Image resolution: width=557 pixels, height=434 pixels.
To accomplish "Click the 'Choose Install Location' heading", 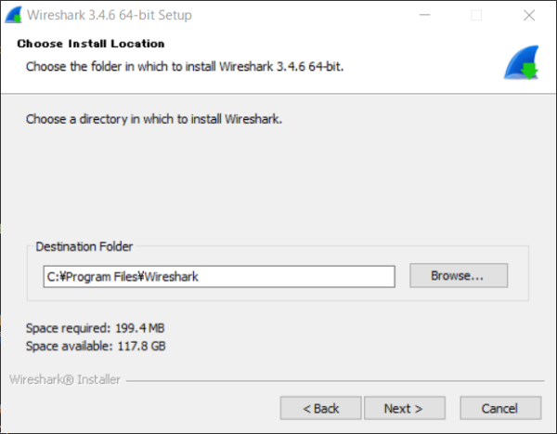I will click(x=91, y=44).
